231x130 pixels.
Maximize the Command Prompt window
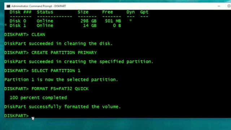[229, 6]
